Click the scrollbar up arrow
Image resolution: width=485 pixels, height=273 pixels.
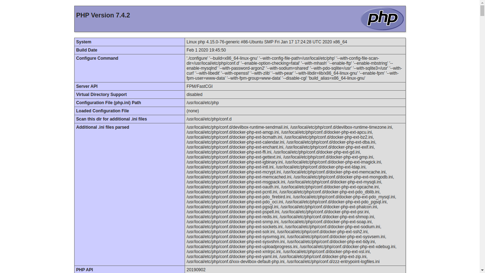coord(483,2)
